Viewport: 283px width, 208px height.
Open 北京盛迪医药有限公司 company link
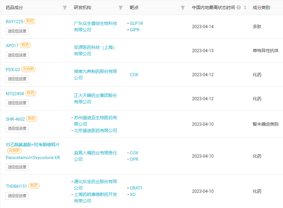pyautogui.click(x=95, y=131)
